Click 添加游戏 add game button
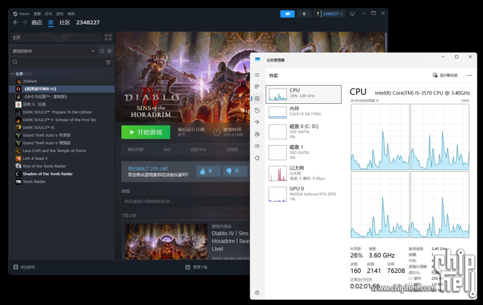The width and height of the screenshot is (483, 305). click(x=24, y=267)
